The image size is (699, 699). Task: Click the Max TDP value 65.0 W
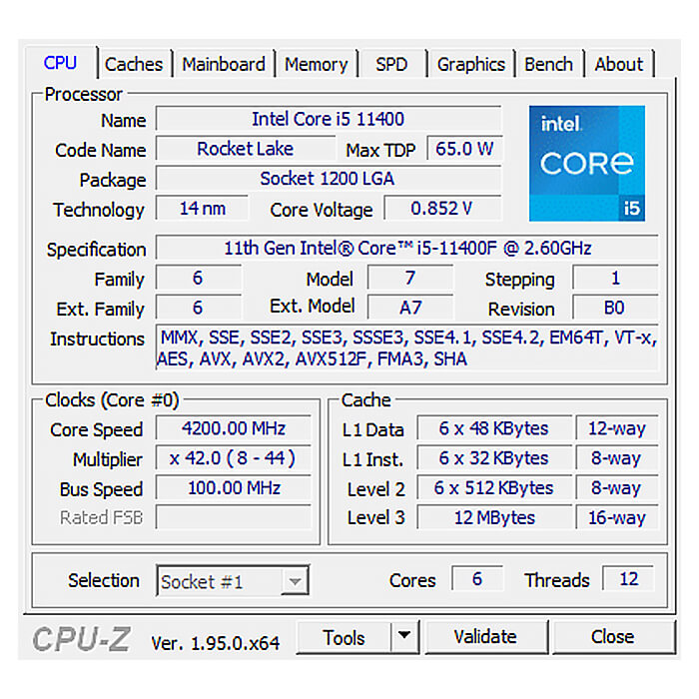464,149
